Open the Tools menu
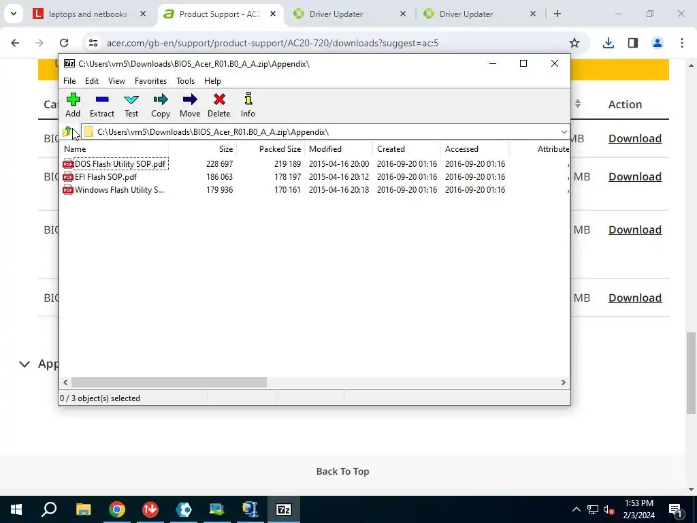The image size is (697, 523). click(185, 81)
